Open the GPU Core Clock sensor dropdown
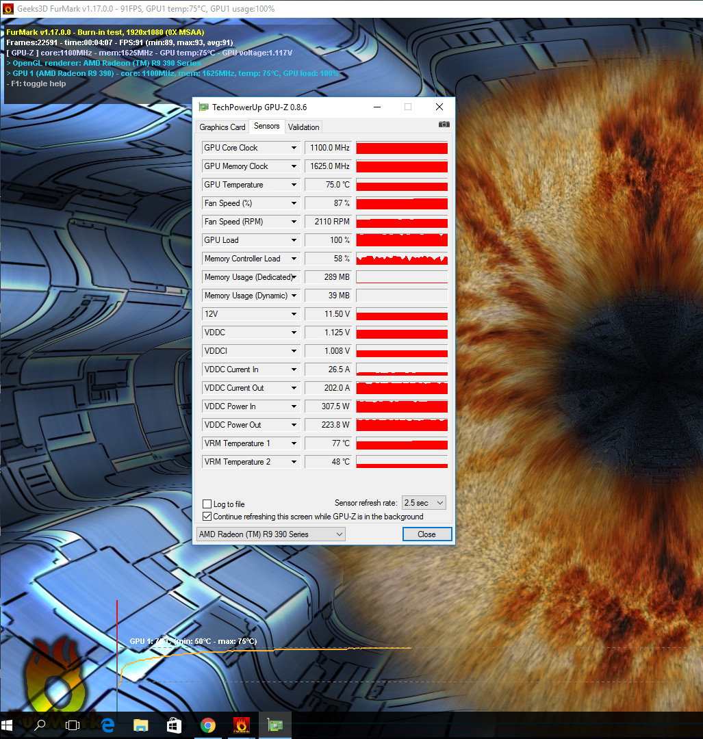The image size is (703, 739). click(x=294, y=148)
